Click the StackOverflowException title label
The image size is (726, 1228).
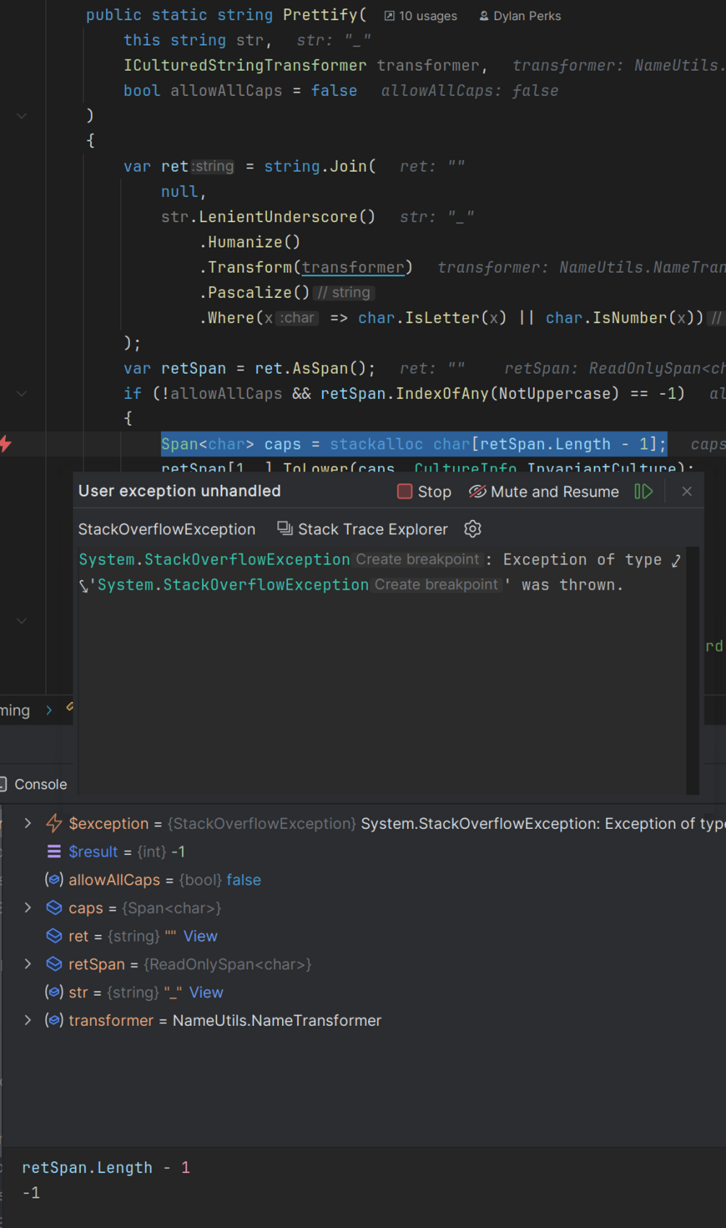pyautogui.click(x=167, y=529)
